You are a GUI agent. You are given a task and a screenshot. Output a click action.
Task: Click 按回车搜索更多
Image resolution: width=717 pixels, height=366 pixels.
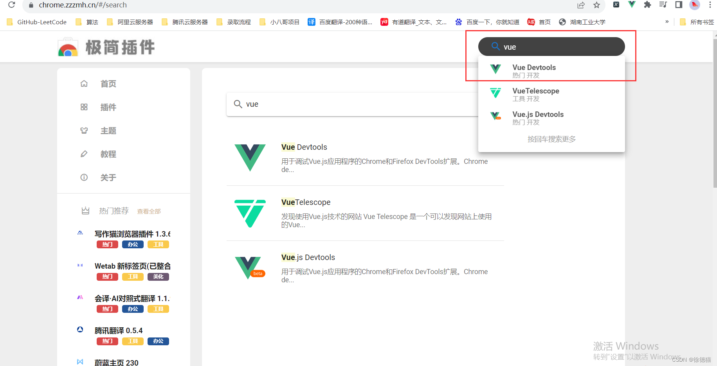[551, 139]
